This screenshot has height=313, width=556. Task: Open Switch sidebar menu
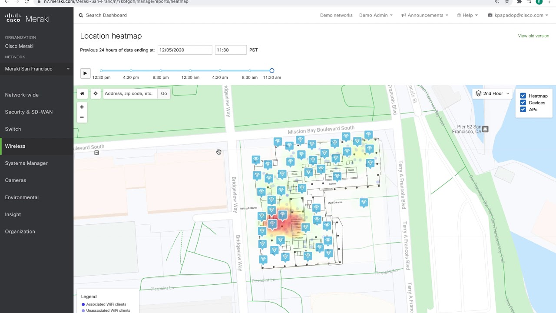[x=13, y=129]
